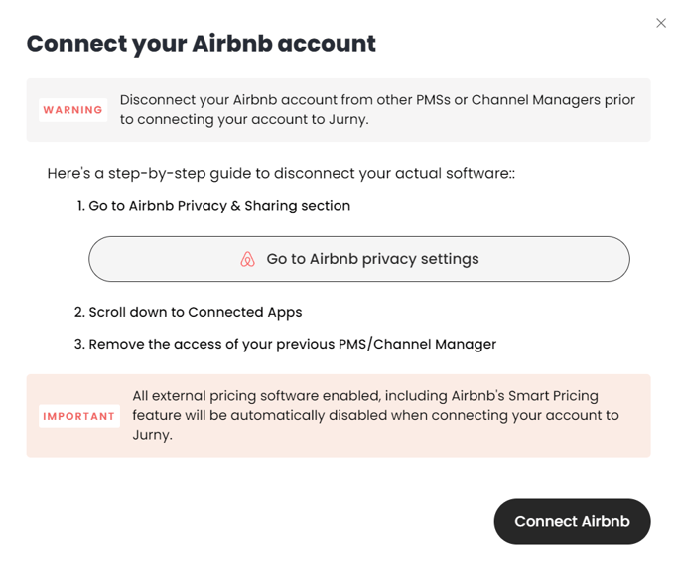
Task: Select step 3 Remove the access of previous PMS
Action: (x=285, y=344)
